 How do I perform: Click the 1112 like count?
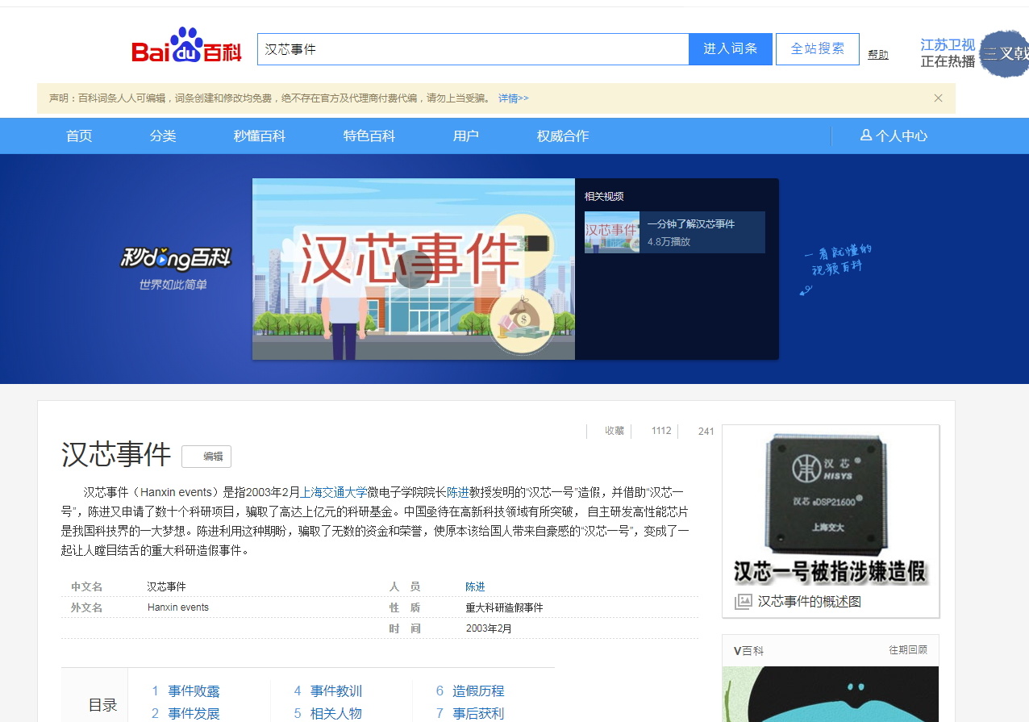point(661,431)
